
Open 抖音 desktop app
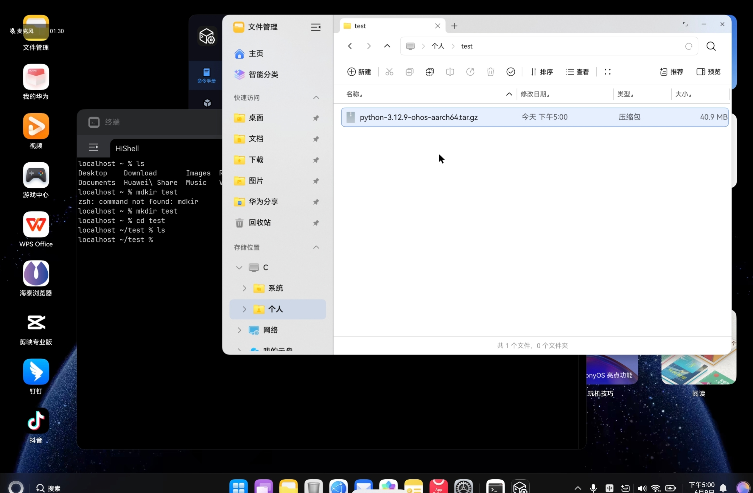pyautogui.click(x=36, y=426)
